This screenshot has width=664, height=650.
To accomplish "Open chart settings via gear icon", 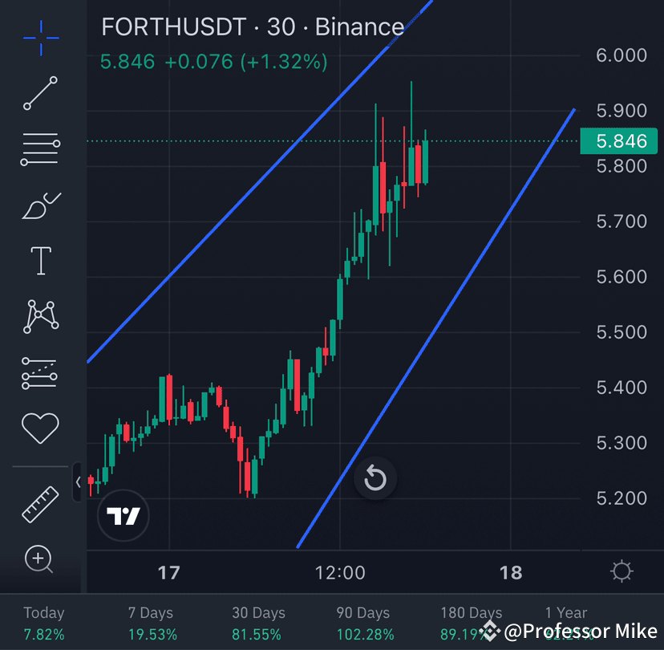I will (621, 571).
